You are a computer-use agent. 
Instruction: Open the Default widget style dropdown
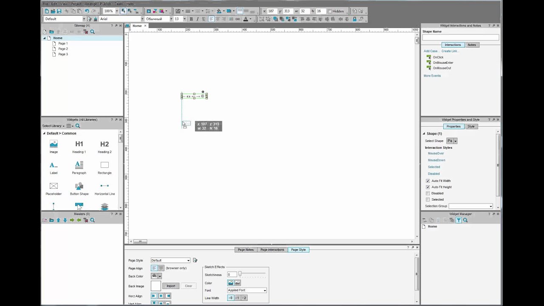[x=84, y=19]
